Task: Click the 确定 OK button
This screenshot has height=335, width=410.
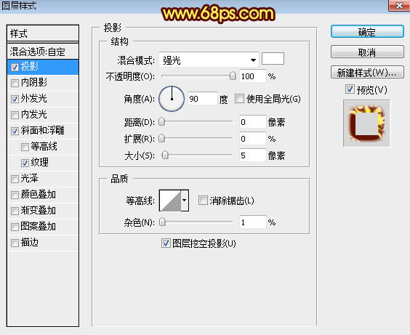Action: [x=367, y=32]
